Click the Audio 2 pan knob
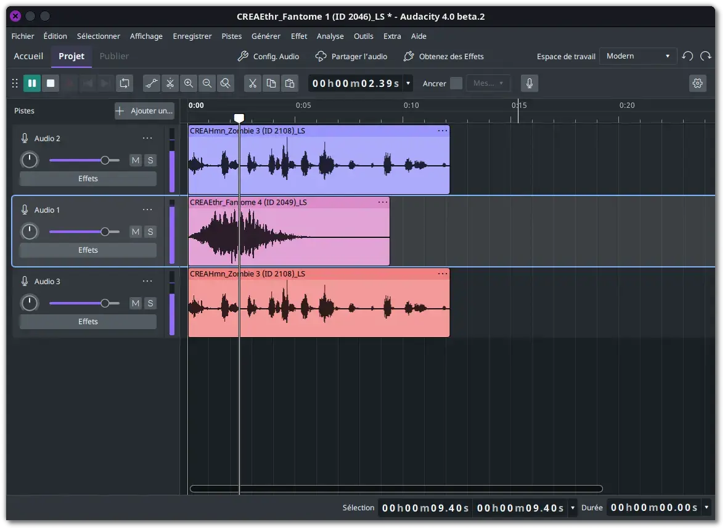 pos(30,161)
